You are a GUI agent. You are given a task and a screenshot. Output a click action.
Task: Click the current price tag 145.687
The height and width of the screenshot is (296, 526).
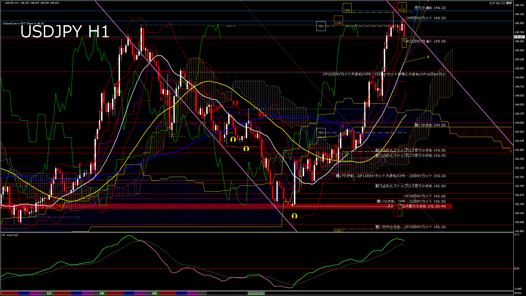519,37
